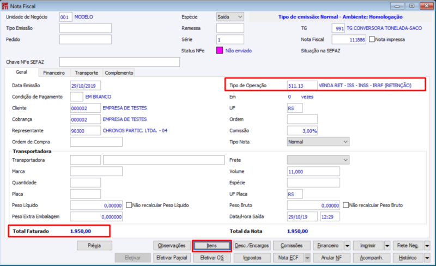
Task: Expand the Frete Neg. button arrow
Action: coord(427,246)
